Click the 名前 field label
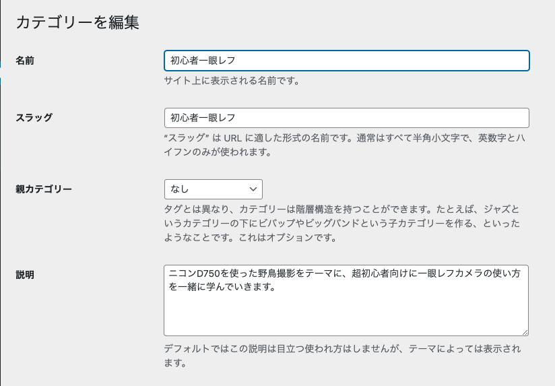Viewport: 555px width, 386px height. click(25, 61)
